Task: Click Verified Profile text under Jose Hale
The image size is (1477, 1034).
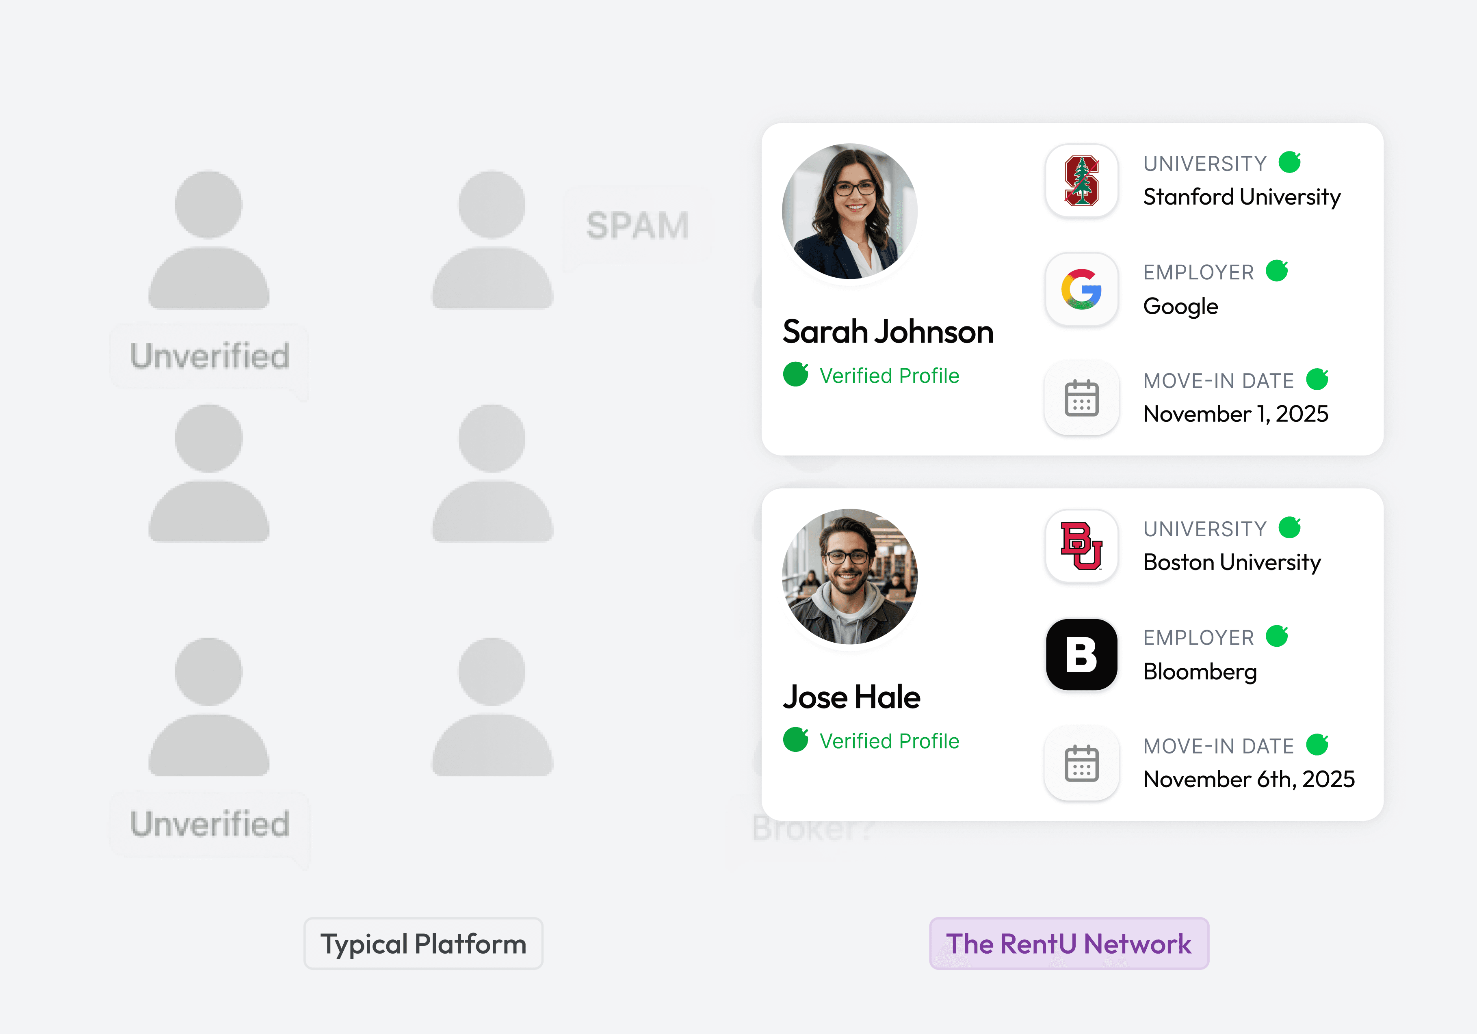Action: coord(889,741)
